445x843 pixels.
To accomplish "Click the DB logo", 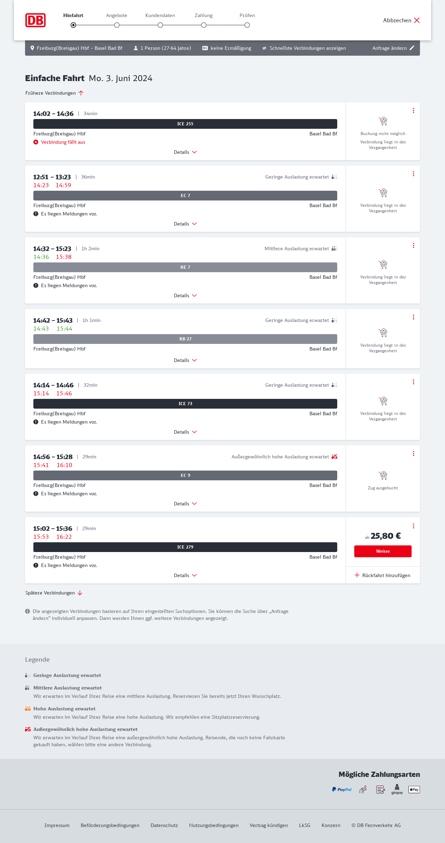I will coord(35,20).
